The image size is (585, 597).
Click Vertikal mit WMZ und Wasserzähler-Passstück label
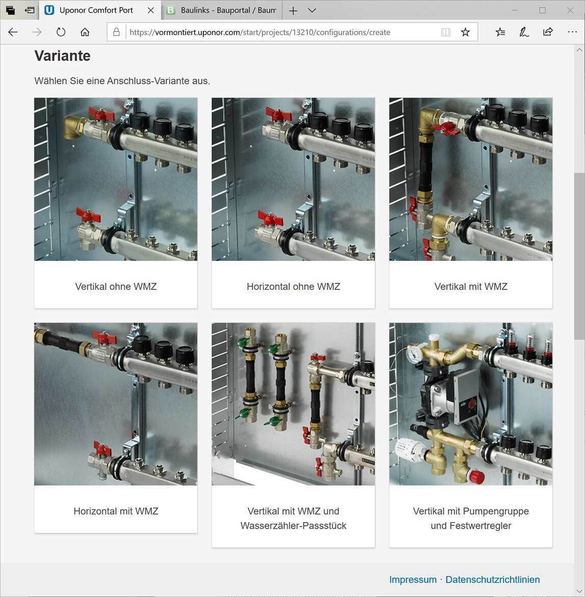tap(293, 518)
